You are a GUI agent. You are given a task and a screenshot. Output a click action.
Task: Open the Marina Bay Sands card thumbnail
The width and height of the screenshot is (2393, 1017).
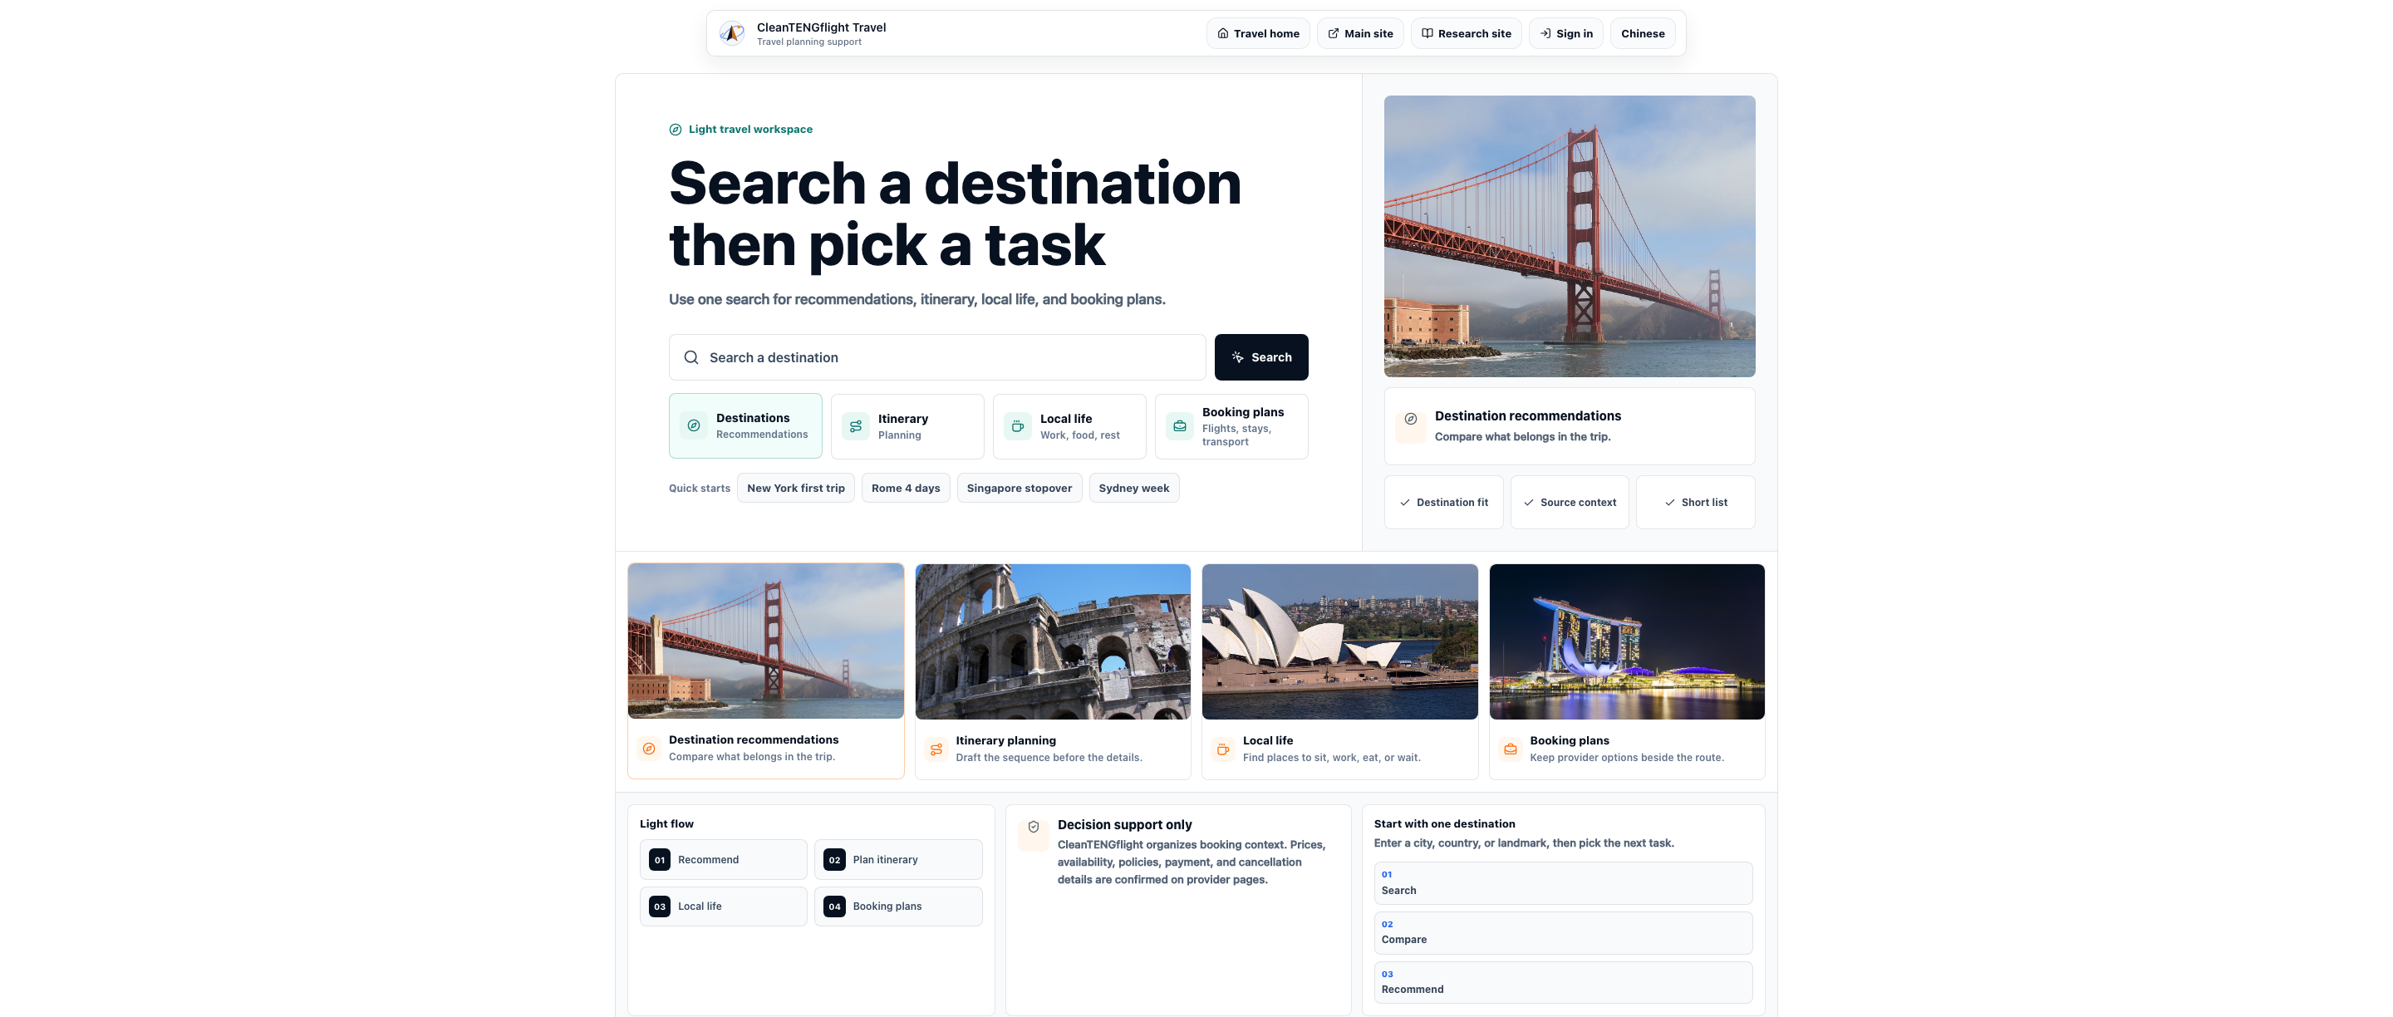(x=1627, y=641)
